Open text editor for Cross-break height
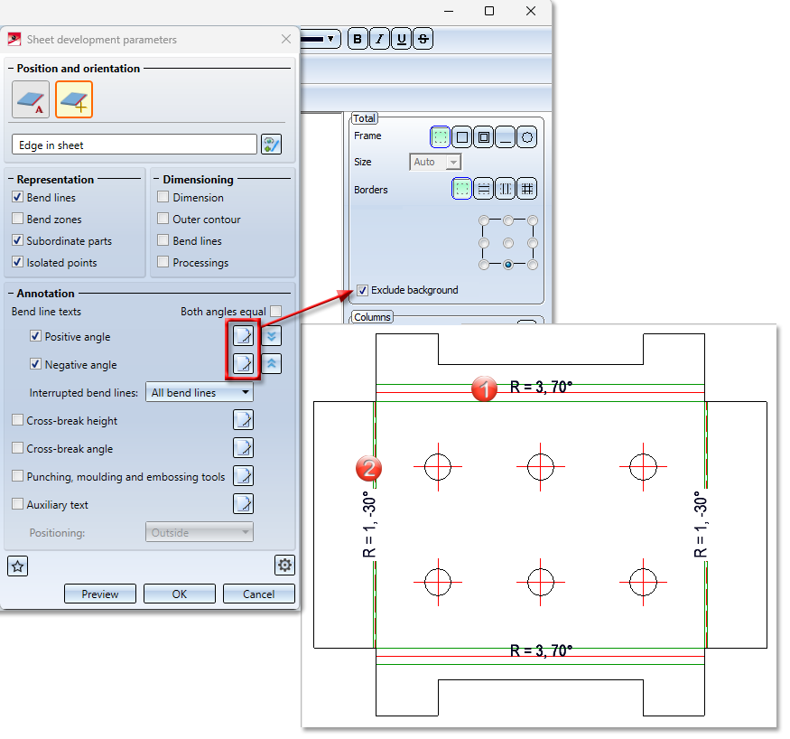790x739 pixels. point(243,420)
